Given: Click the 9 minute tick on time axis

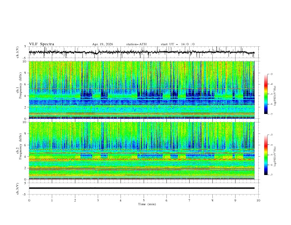Looking at the screenshot, I should point(235,200).
